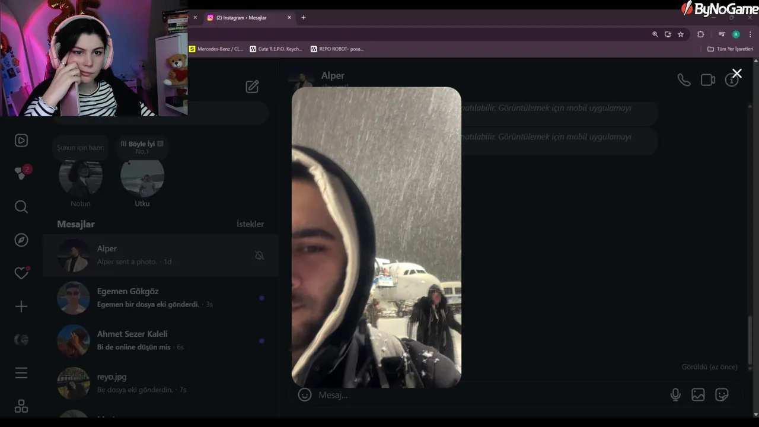Image resolution: width=759 pixels, height=427 pixels.
Task: Install the app using Chrome's install icon
Action: [668, 34]
